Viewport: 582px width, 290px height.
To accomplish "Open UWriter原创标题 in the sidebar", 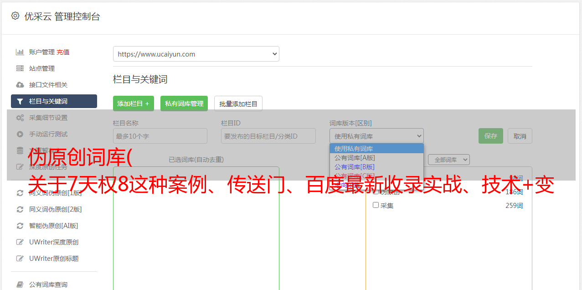I will pyautogui.click(x=54, y=259).
